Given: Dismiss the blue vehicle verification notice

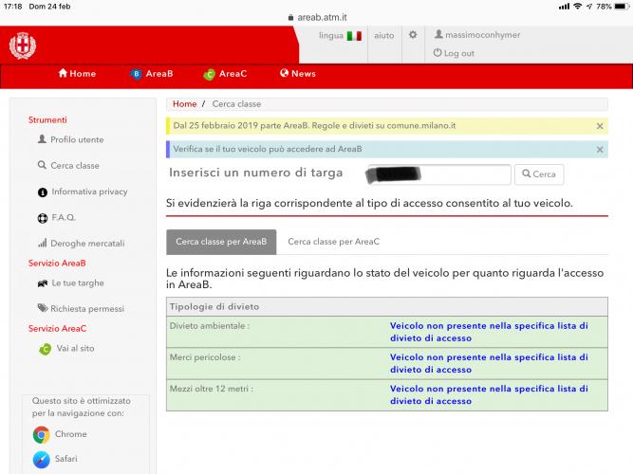Looking at the screenshot, I should click(599, 150).
